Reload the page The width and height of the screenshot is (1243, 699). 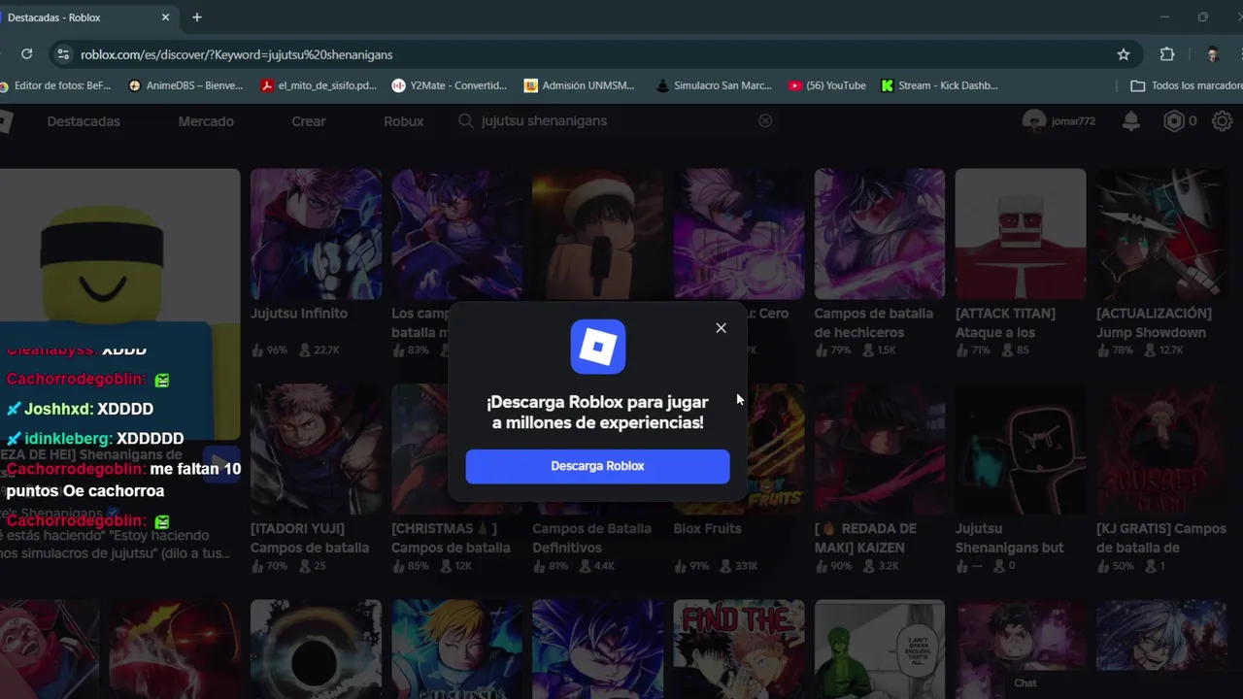click(26, 54)
